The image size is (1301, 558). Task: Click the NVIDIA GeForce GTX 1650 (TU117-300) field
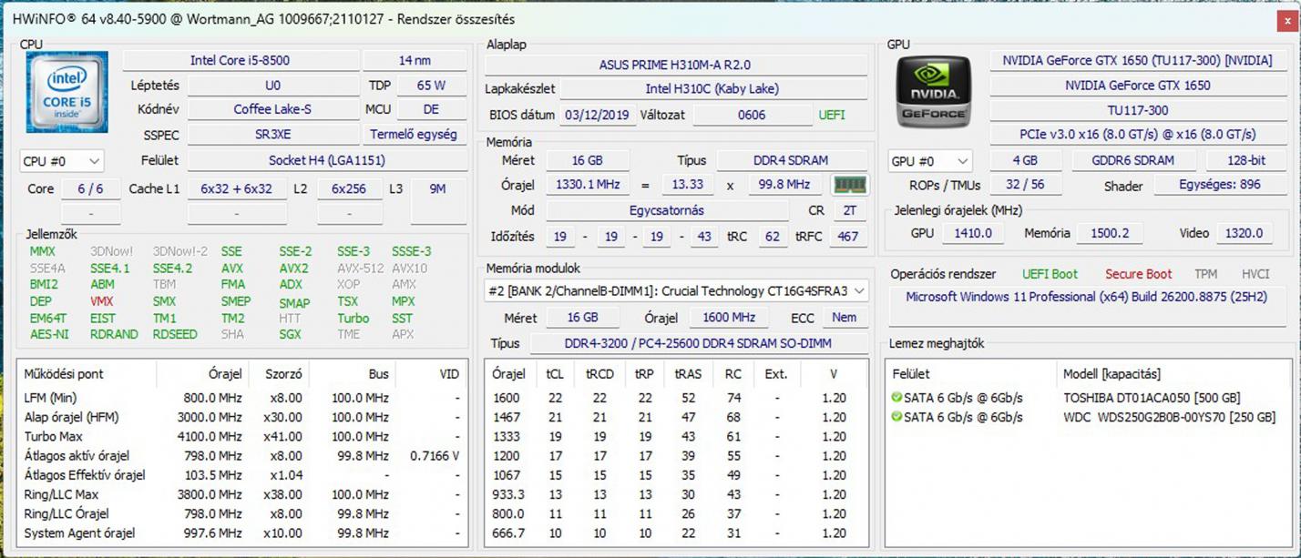point(1137,61)
